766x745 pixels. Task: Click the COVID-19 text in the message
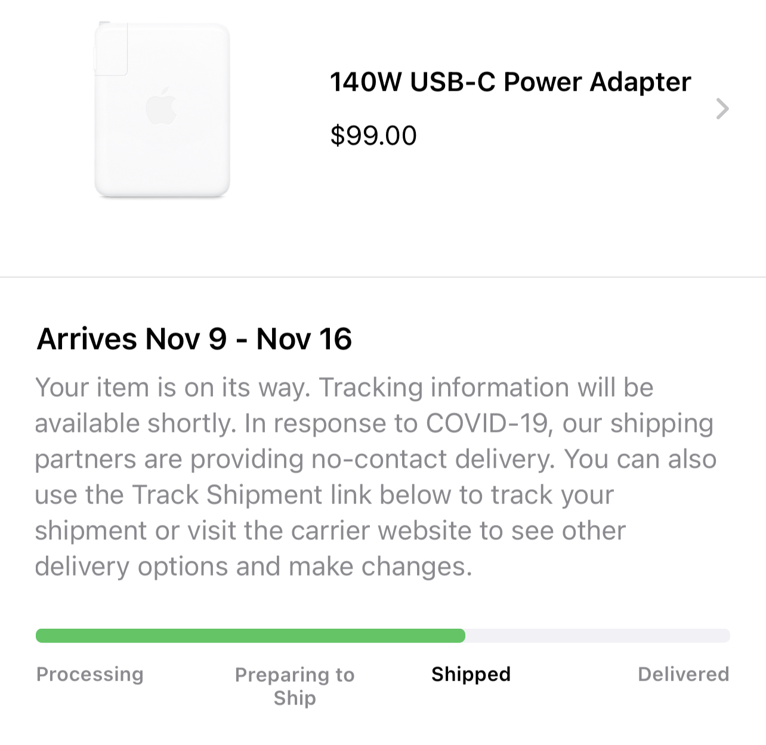pyautogui.click(x=487, y=423)
